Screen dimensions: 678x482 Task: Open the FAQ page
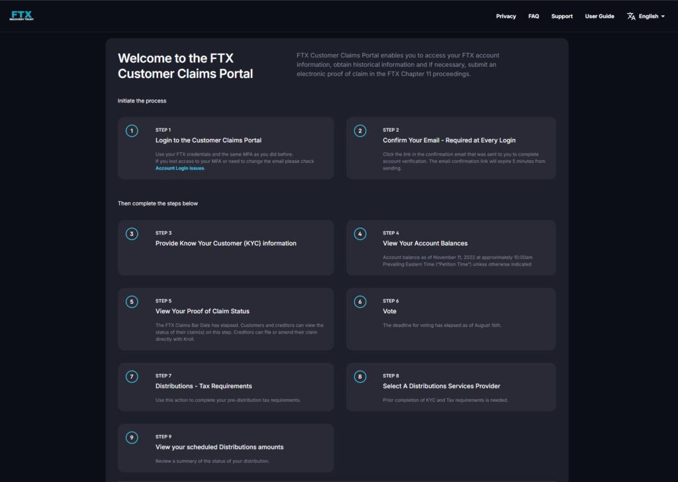pos(534,17)
